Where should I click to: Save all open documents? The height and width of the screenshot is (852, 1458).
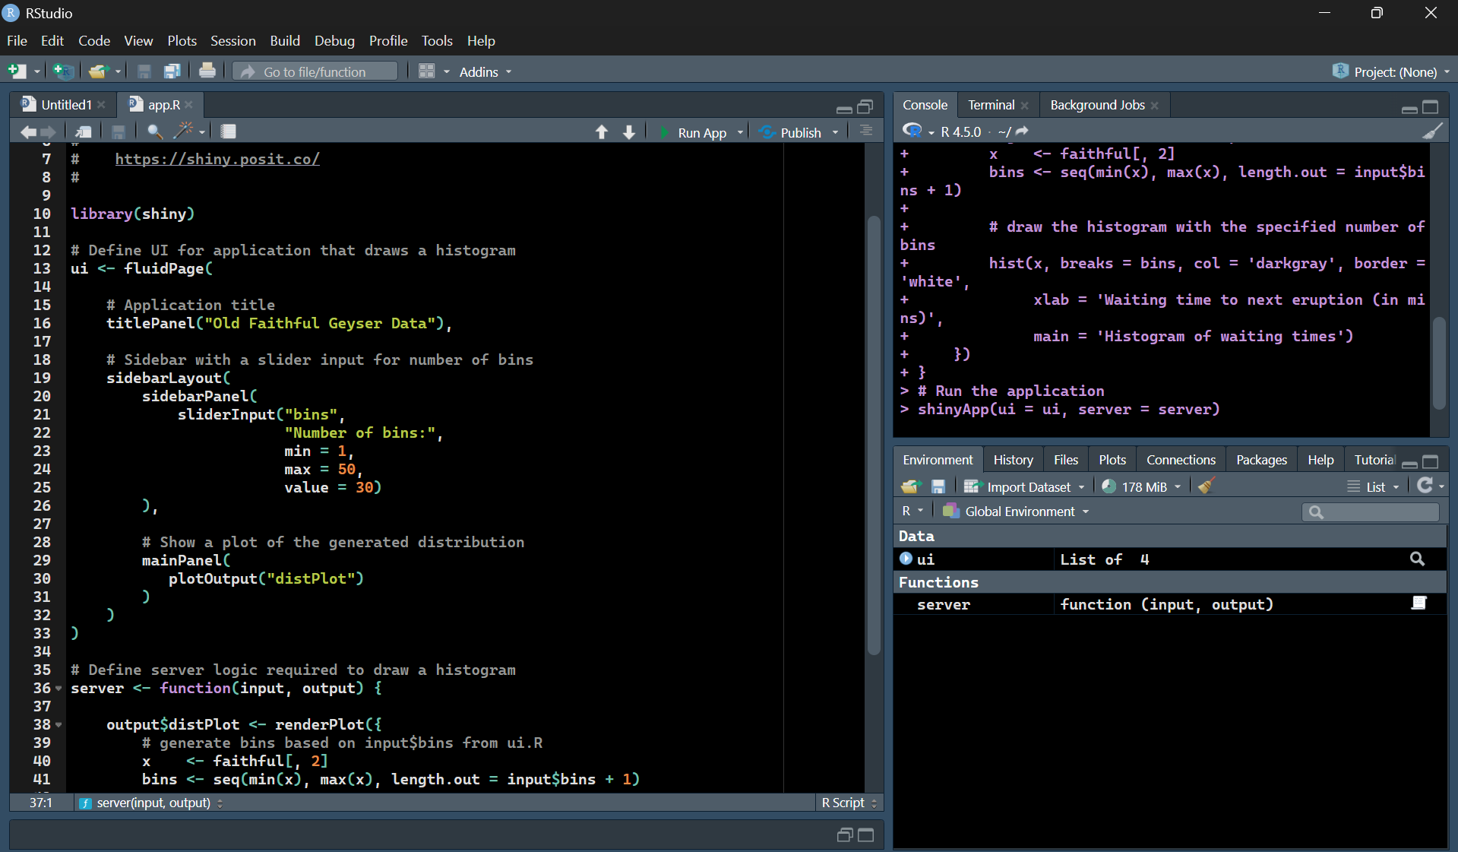172,71
